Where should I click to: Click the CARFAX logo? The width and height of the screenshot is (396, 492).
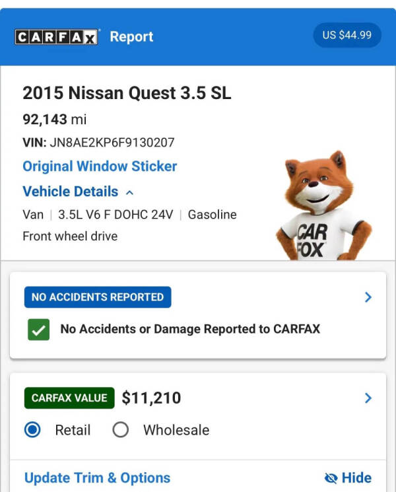57,37
